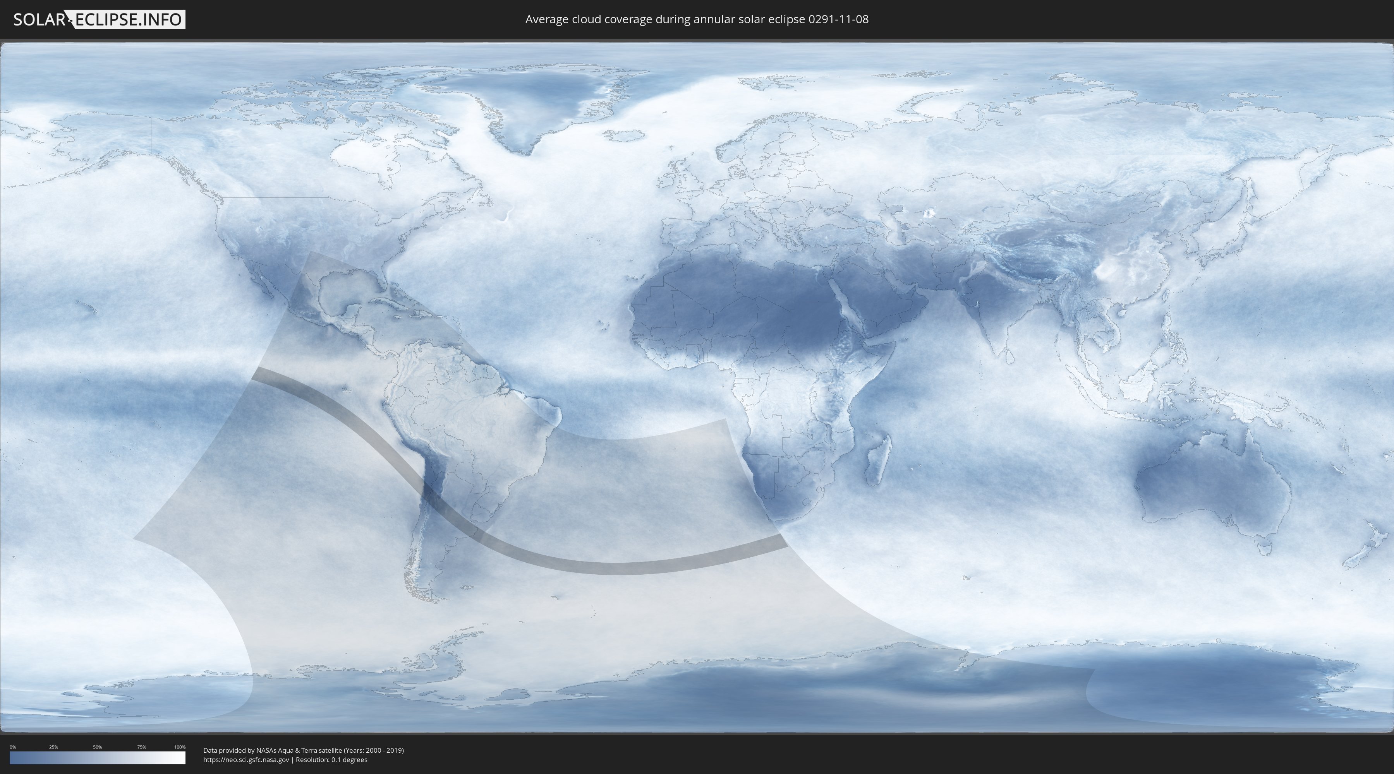Click the cloud coverage color gradient legend bar

(98, 758)
